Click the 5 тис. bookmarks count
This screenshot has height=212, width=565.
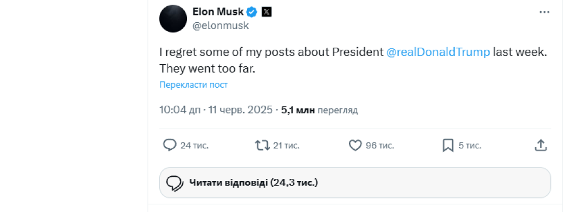[469, 146]
